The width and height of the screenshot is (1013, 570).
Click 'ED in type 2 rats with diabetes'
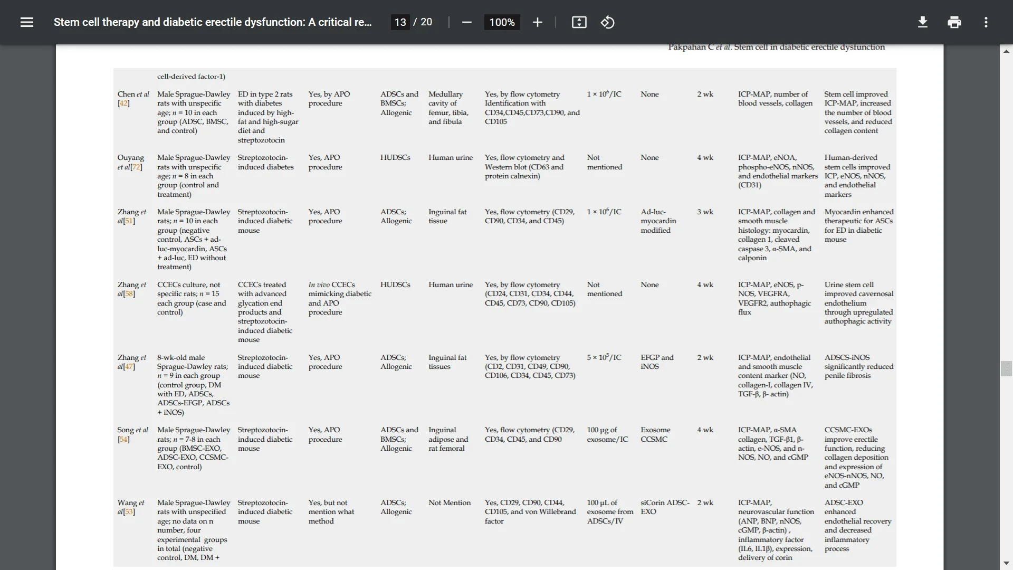point(268,117)
